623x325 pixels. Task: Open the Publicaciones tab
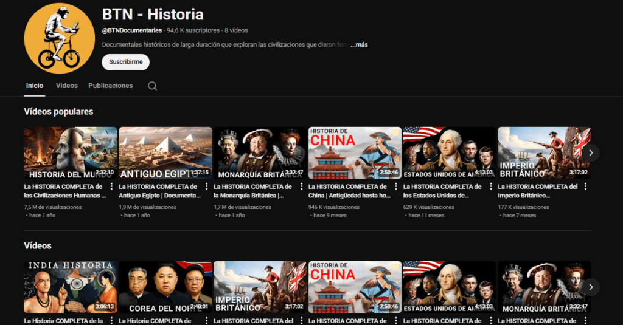pos(110,86)
